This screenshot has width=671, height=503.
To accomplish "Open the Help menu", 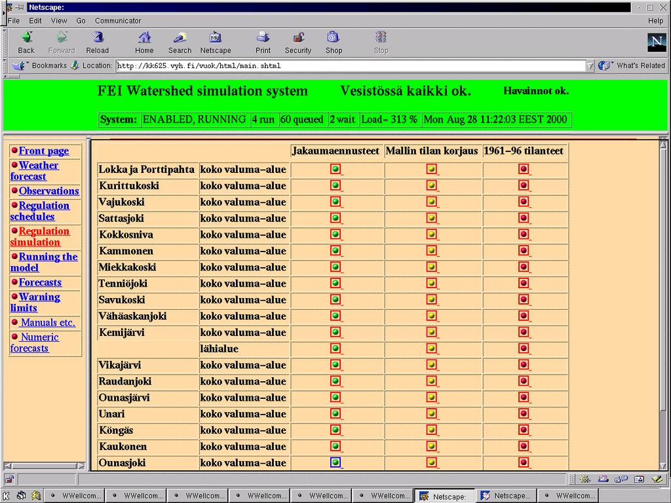I will pos(655,20).
